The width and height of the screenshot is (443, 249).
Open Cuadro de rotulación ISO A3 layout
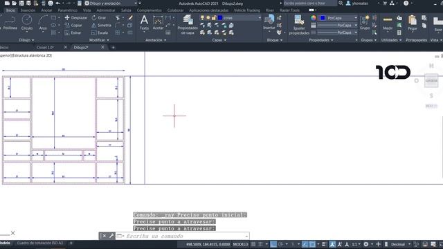(x=40, y=243)
